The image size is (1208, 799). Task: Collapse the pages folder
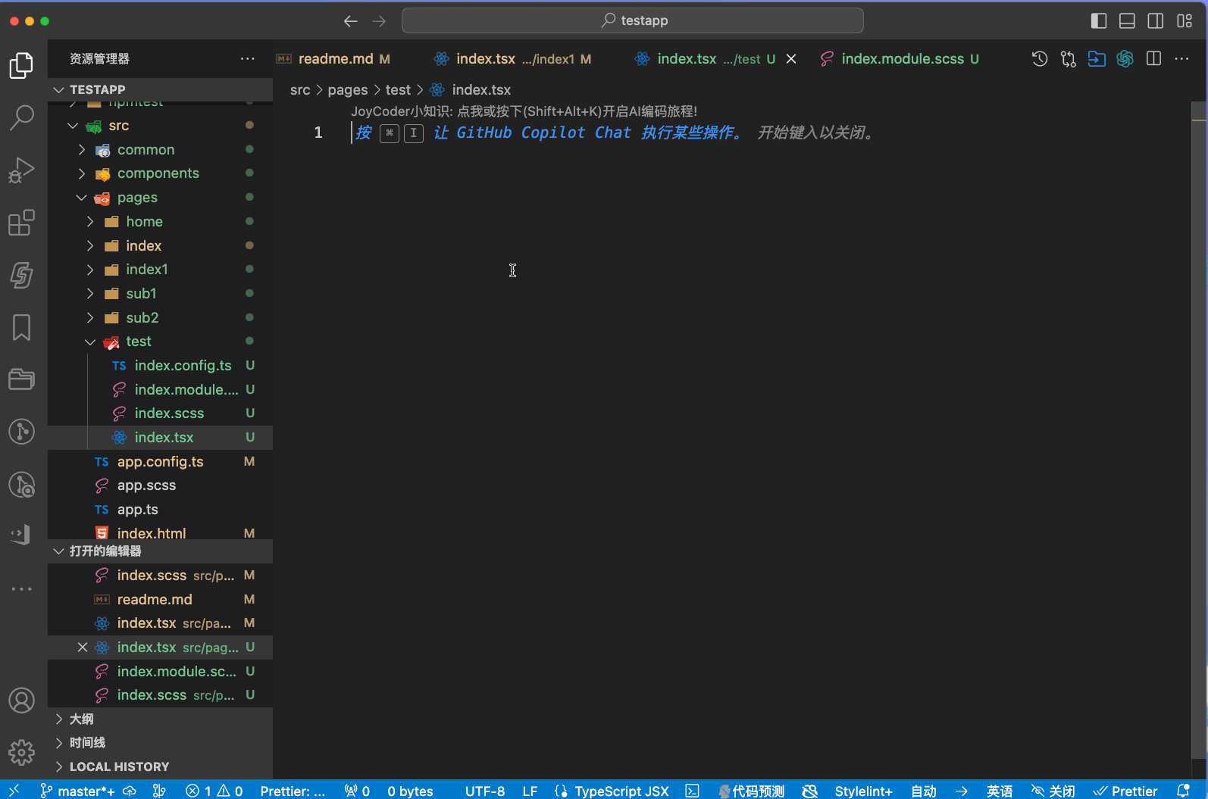coord(160,198)
